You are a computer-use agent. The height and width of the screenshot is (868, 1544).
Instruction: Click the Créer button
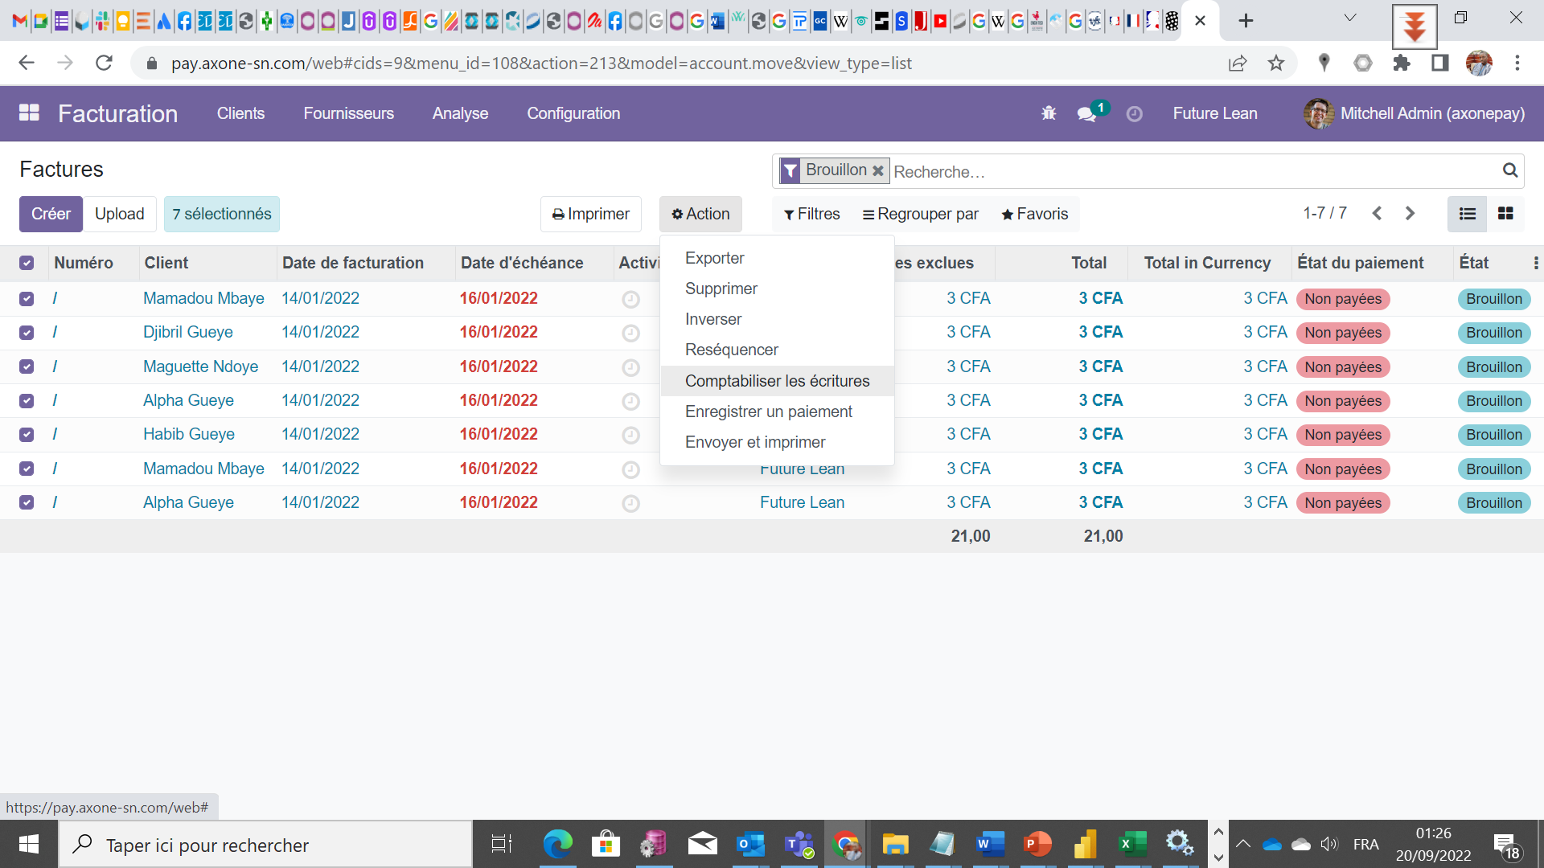(x=51, y=214)
